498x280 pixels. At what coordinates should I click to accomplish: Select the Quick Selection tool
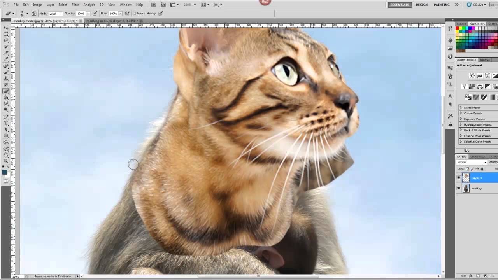6,47
